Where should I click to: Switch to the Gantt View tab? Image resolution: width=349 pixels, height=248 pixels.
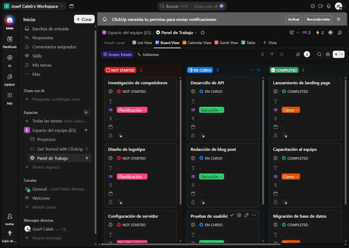[226, 43]
